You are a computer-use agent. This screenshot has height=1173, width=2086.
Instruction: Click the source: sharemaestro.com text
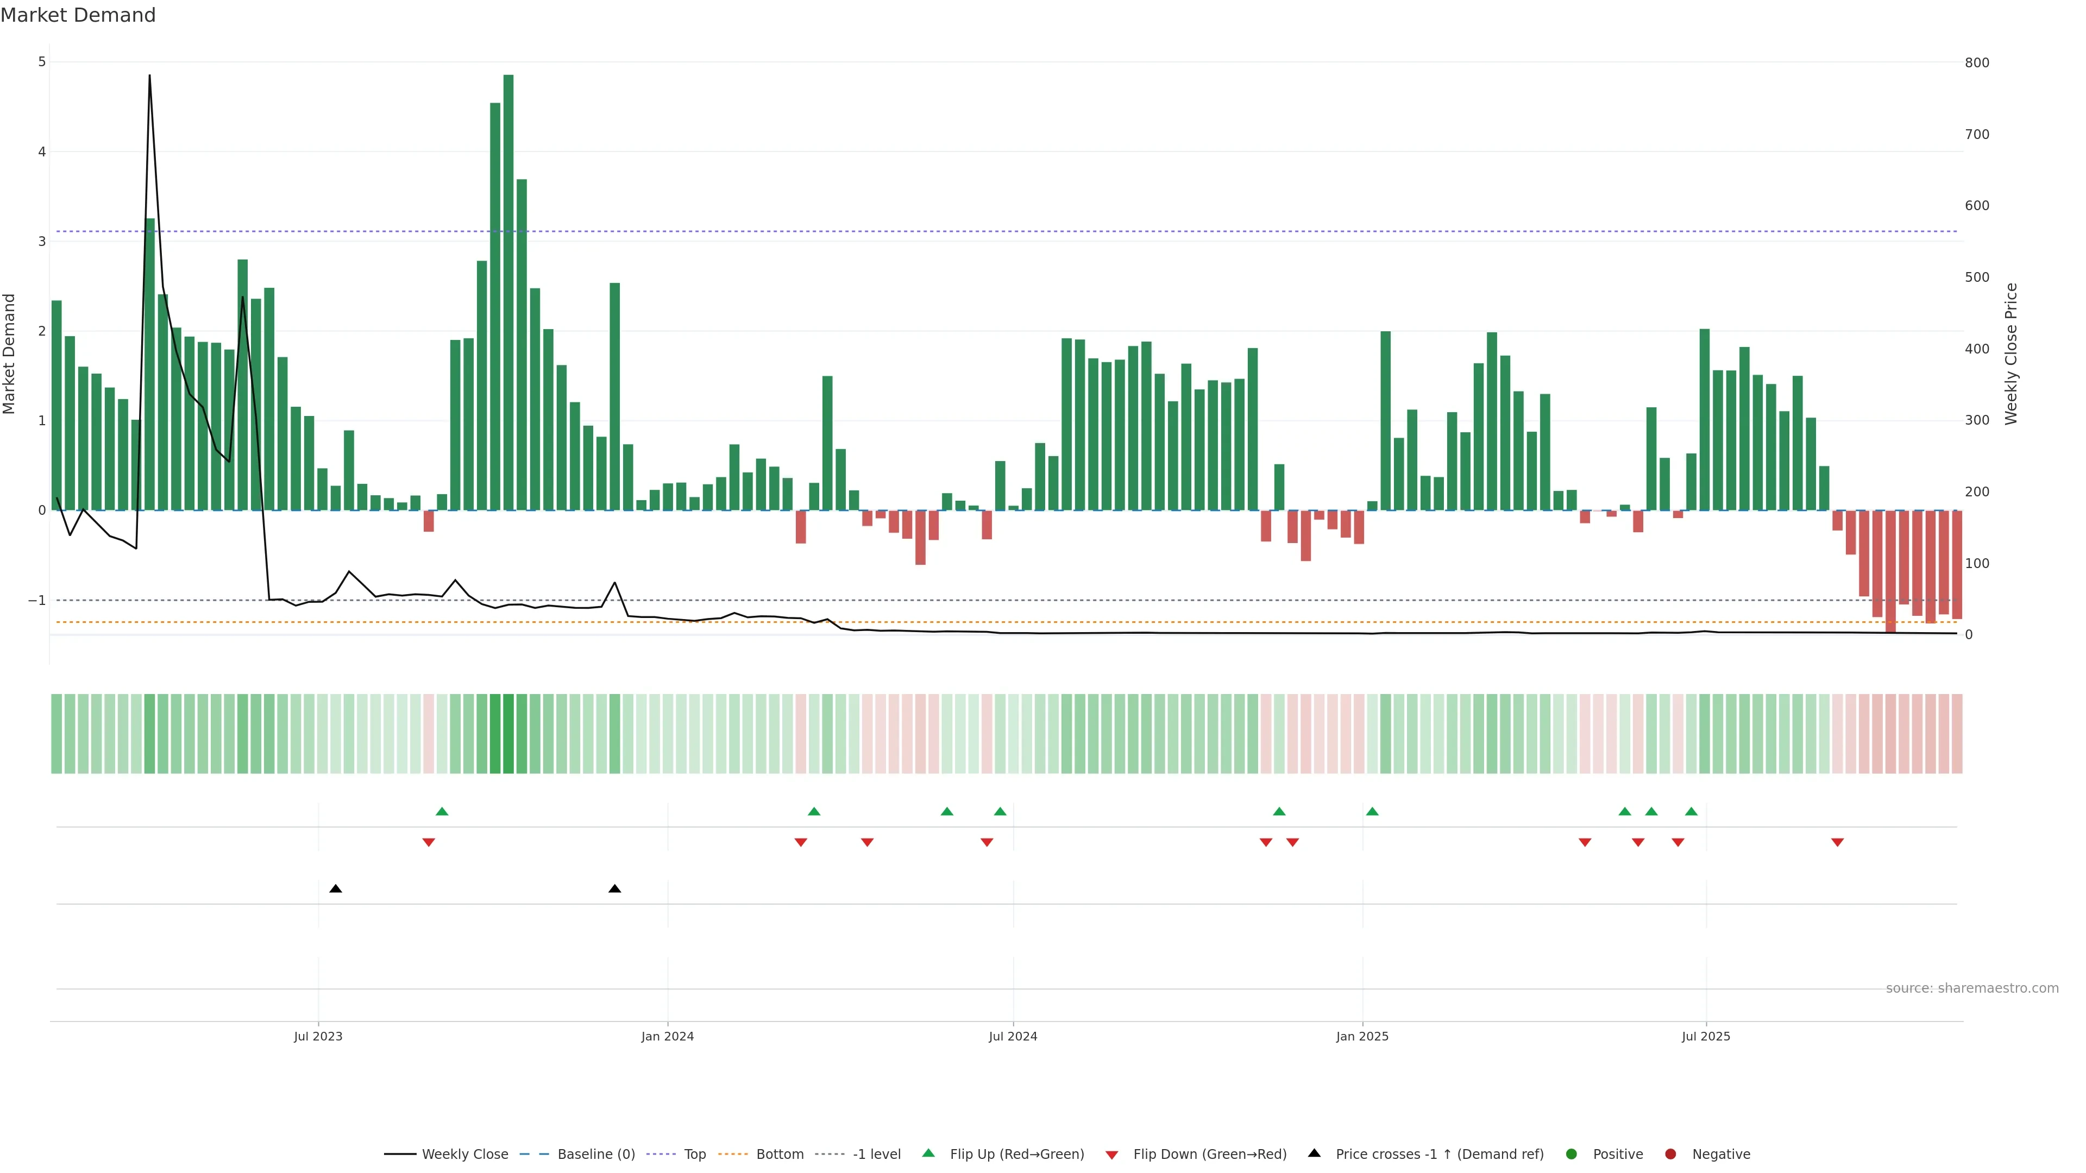point(1972,988)
